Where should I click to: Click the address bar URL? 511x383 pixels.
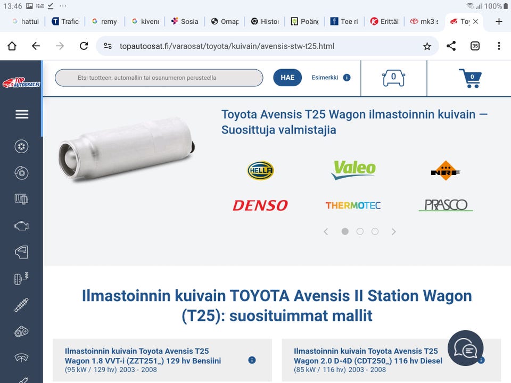[x=227, y=46]
